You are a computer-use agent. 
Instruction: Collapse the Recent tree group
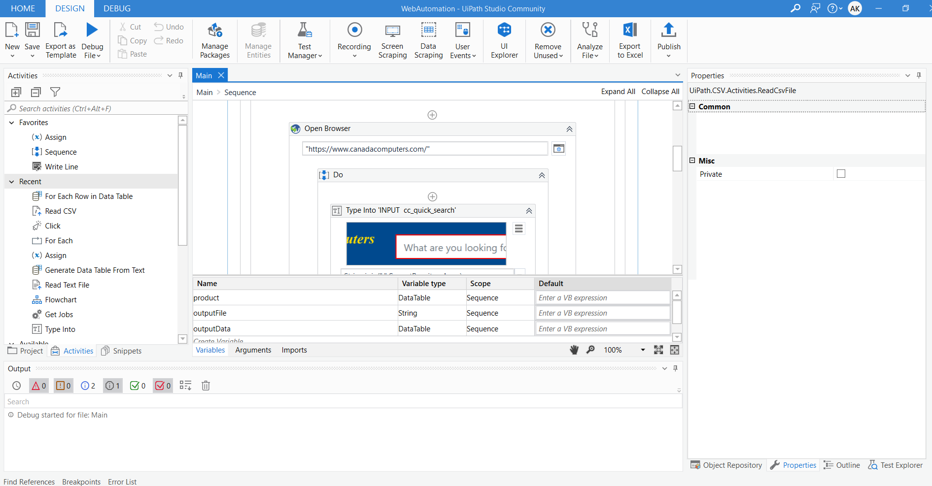[11, 182]
